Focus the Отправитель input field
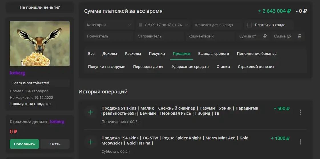 pyautogui.click(x=160, y=36)
